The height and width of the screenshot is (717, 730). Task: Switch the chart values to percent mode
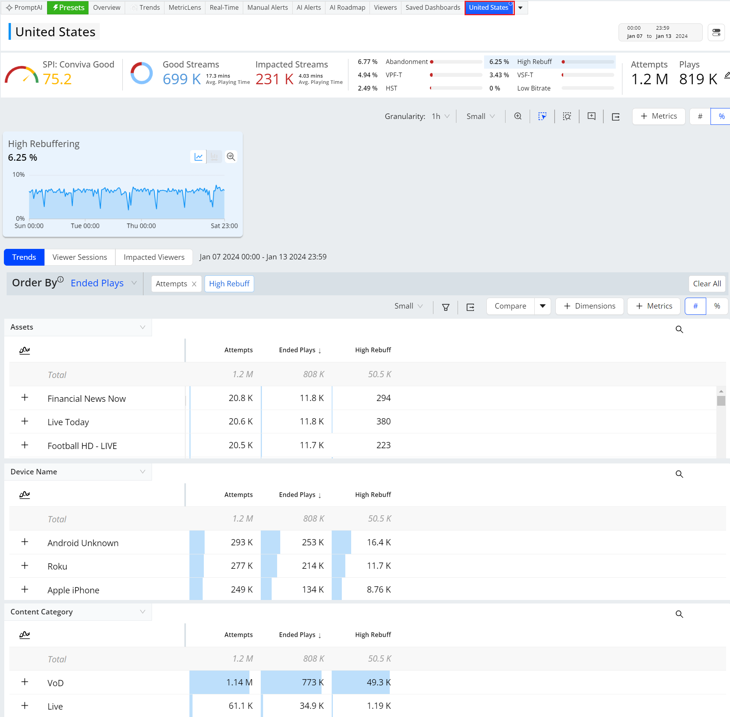(721, 117)
